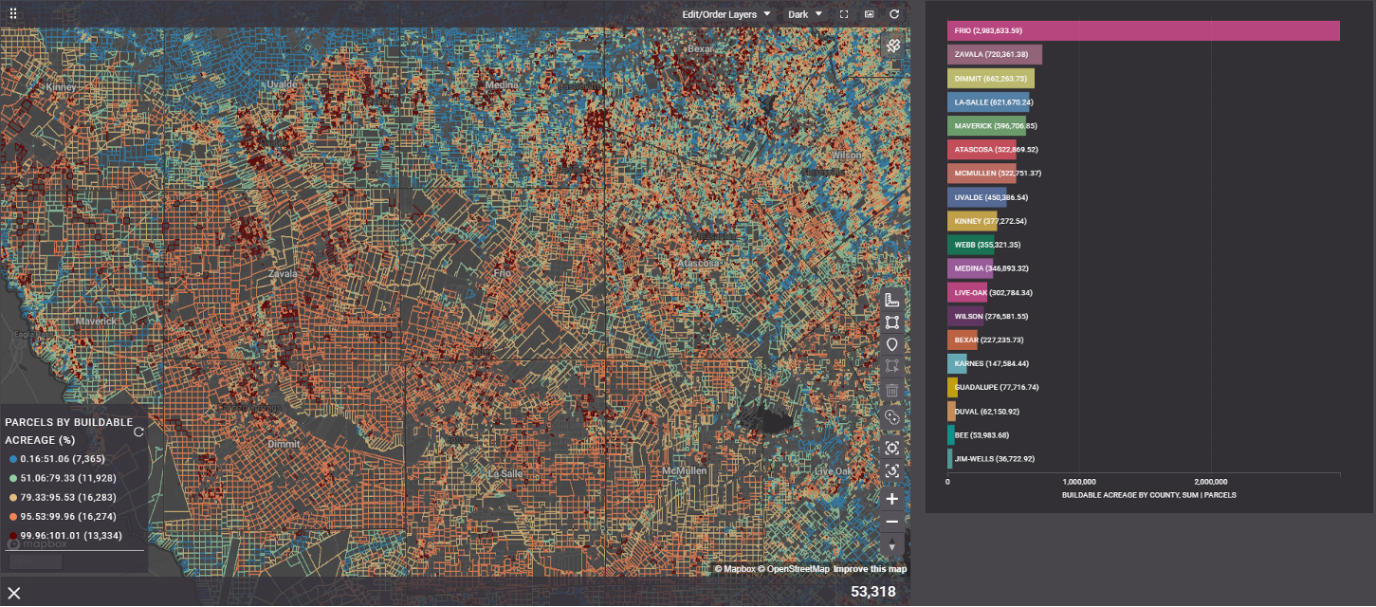
Task: Toggle the 0.16:51.06 blue legend category
Action: tap(63, 458)
